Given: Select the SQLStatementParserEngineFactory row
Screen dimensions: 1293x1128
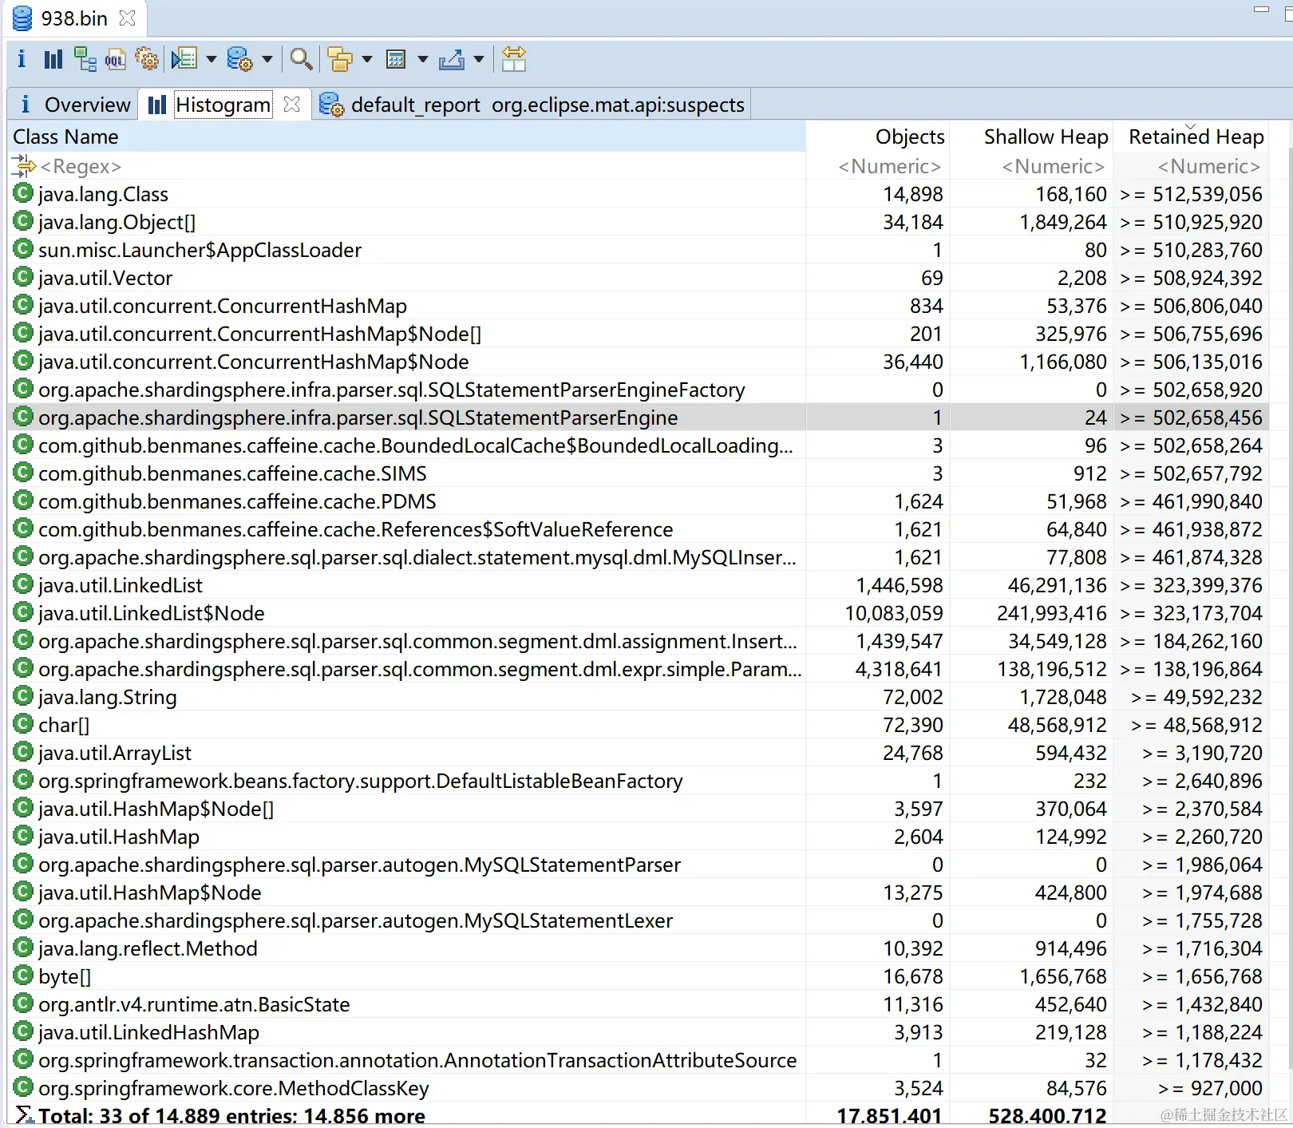Looking at the screenshot, I should [639, 390].
